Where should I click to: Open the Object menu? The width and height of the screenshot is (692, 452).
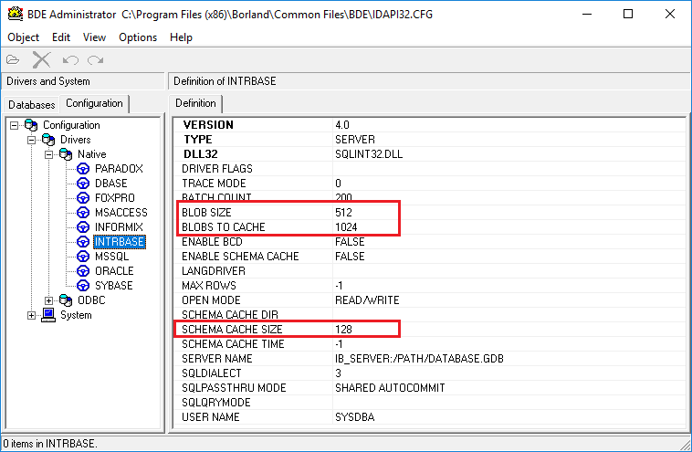[x=24, y=37]
